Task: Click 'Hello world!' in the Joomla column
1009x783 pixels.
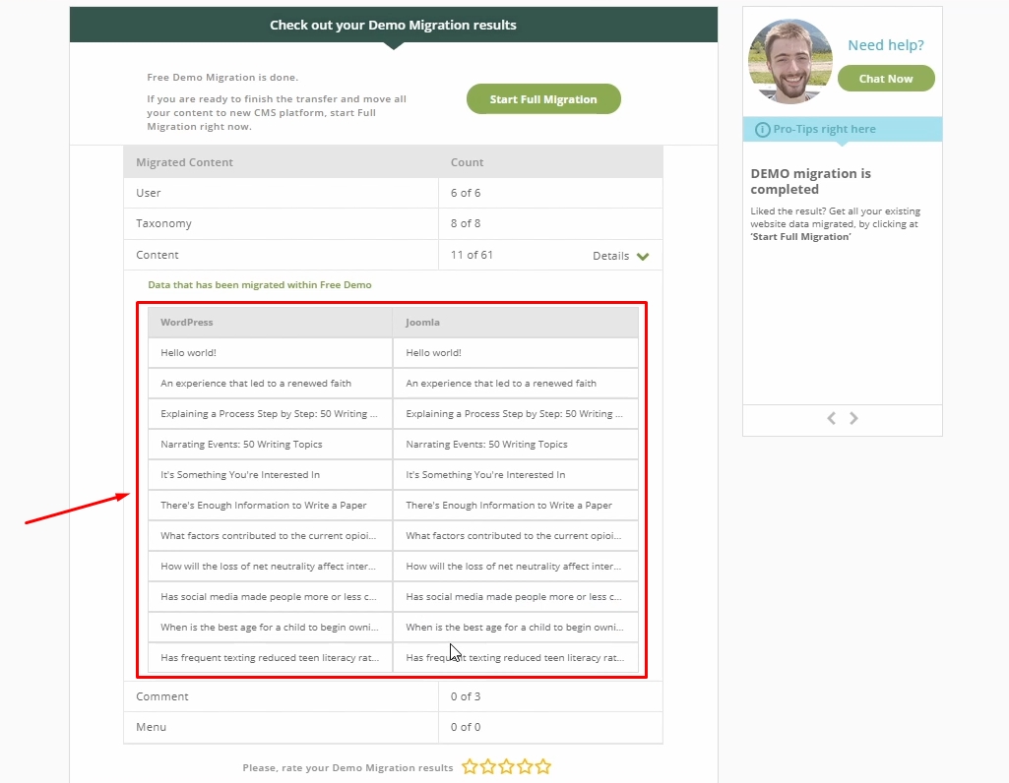Action: point(434,353)
